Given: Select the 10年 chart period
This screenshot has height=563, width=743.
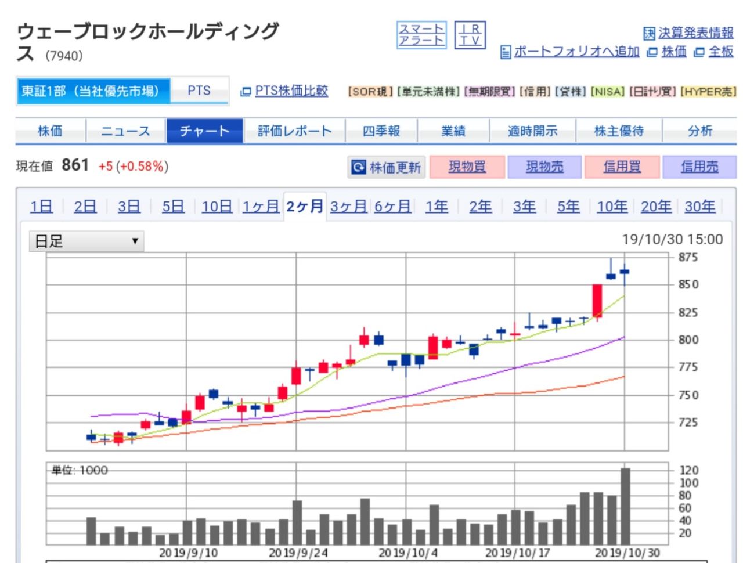Looking at the screenshot, I should point(612,207).
